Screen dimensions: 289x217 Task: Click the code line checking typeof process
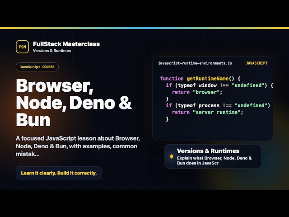pos(218,105)
